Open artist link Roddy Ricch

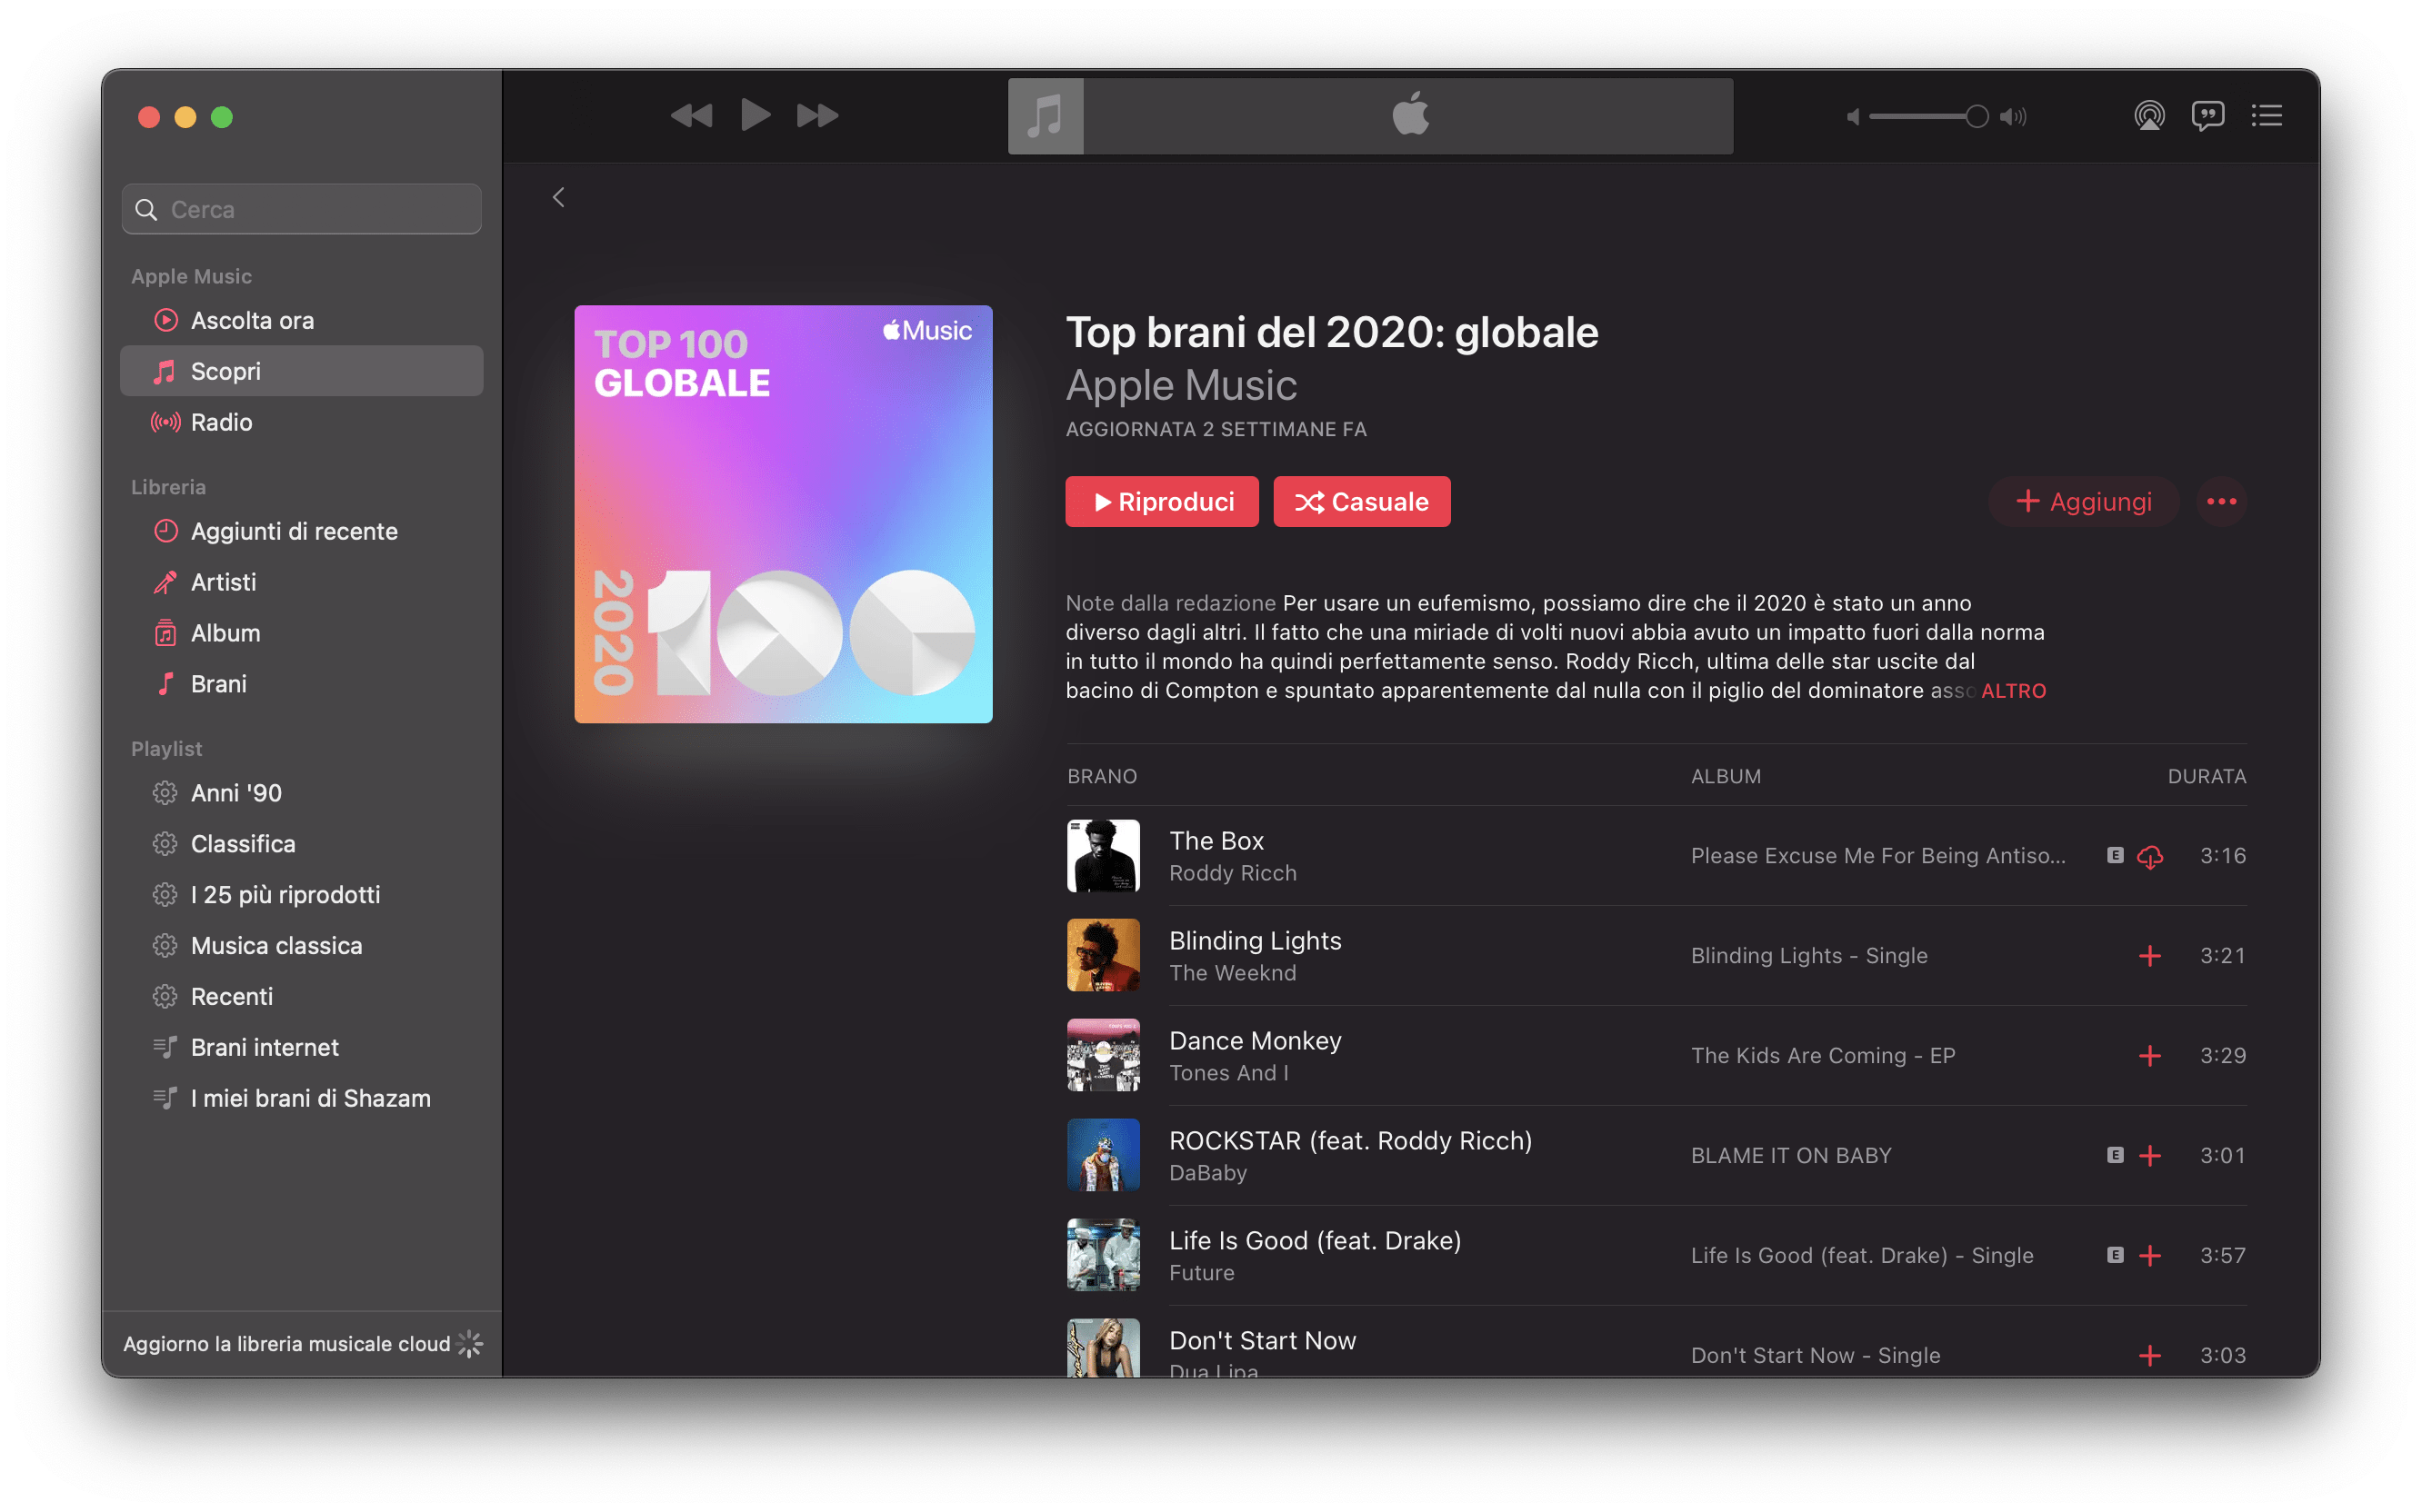[x=1233, y=874]
